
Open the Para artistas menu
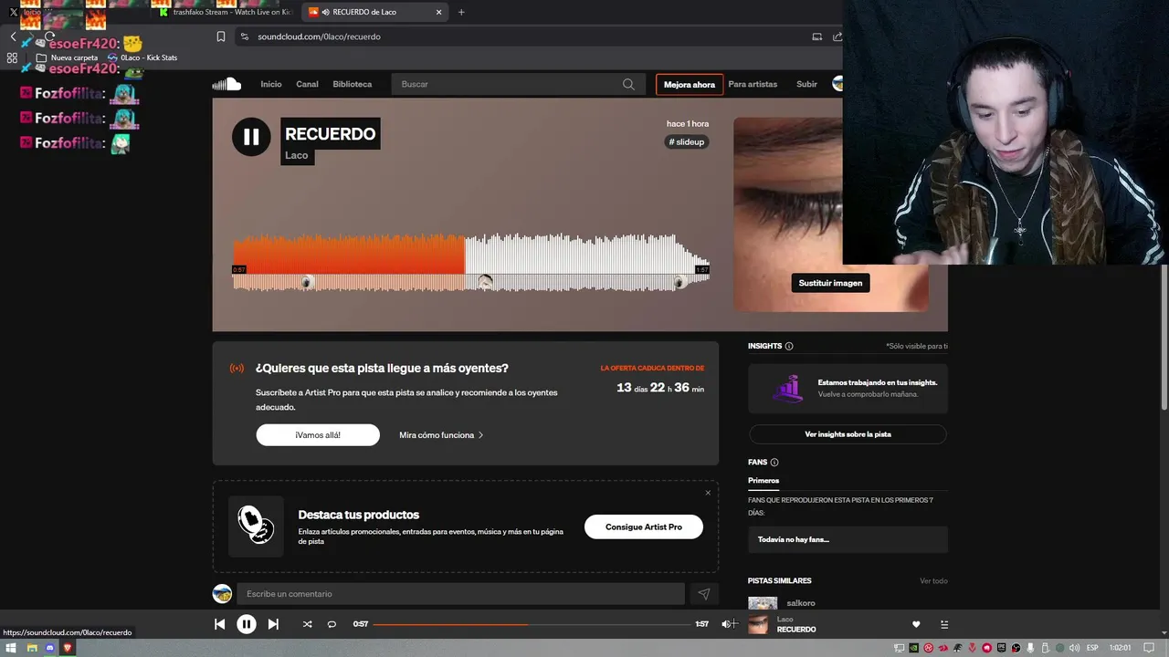point(753,84)
